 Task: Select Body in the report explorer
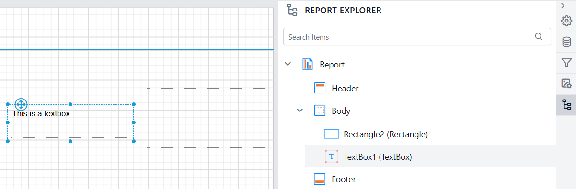tap(341, 111)
